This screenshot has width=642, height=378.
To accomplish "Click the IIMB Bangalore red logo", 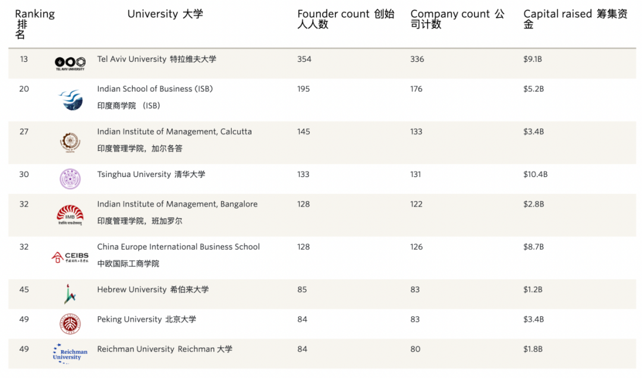I will point(70,215).
